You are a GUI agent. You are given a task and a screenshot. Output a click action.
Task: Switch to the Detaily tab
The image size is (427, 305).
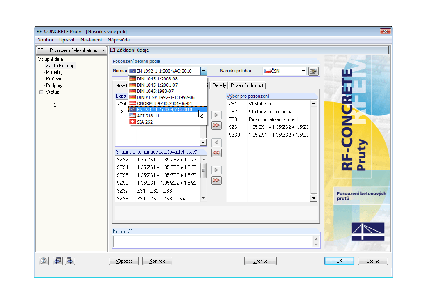coord(219,85)
